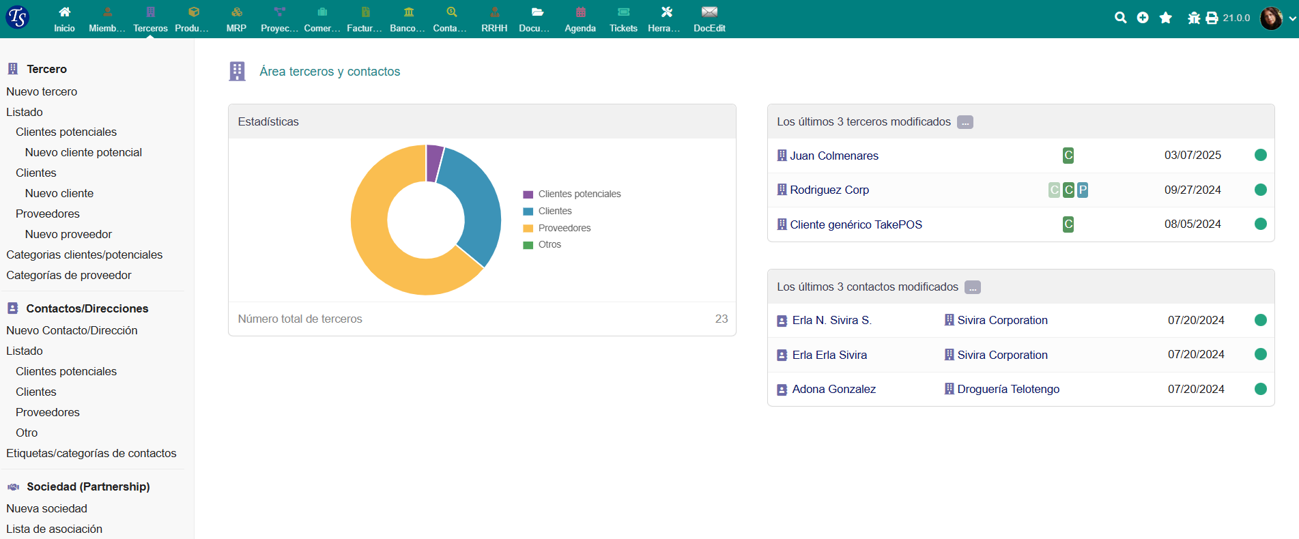Expand full list of modified contactos
Image resolution: width=1299 pixels, height=539 pixels.
click(x=972, y=287)
